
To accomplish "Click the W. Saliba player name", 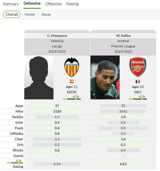I will coord(123,36).
